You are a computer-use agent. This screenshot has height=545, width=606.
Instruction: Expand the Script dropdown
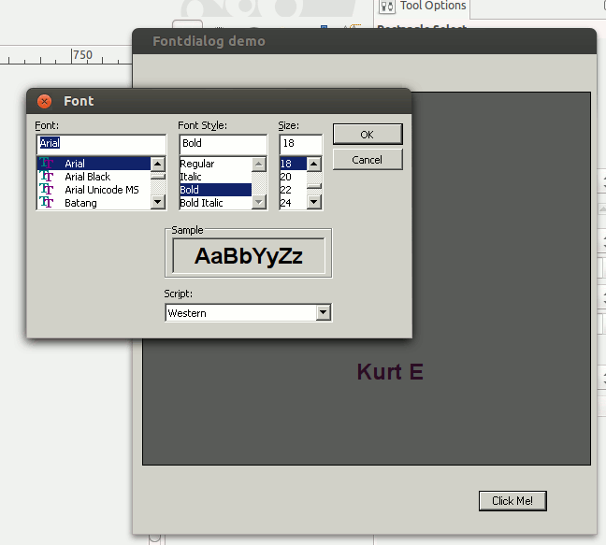point(324,313)
